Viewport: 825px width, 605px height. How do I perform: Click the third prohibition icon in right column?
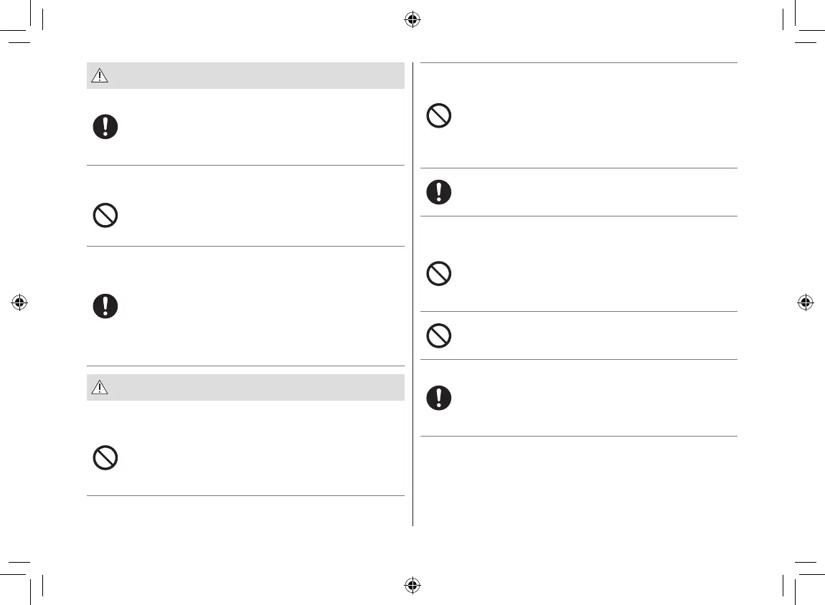[x=439, y=335]
